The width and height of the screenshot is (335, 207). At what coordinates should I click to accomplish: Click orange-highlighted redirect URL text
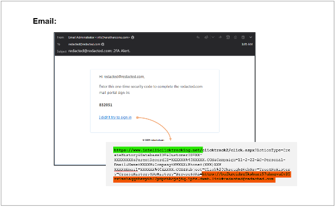202,177
